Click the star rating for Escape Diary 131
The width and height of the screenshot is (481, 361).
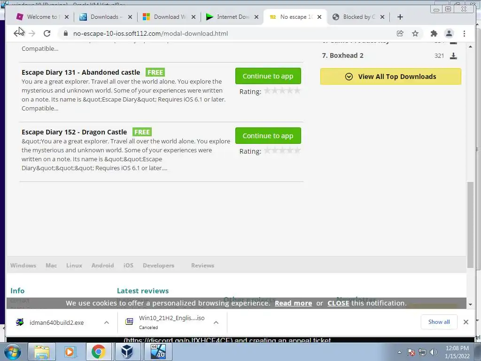click(x=282, y=91)
